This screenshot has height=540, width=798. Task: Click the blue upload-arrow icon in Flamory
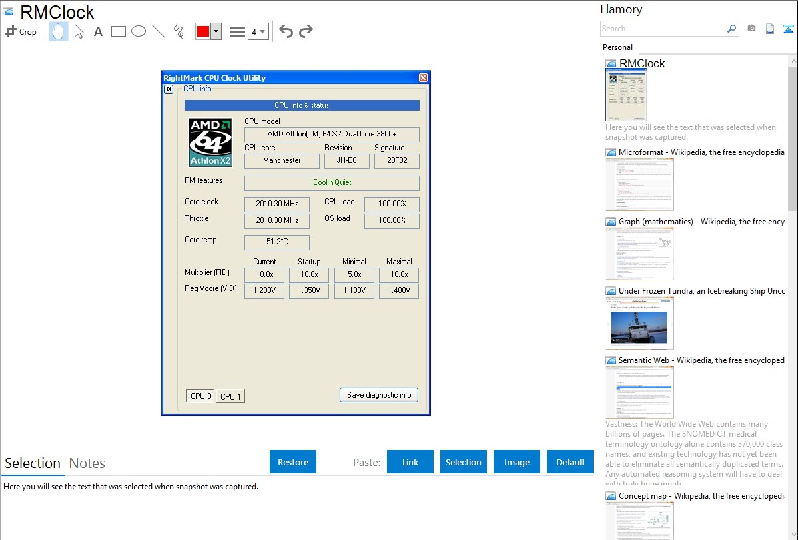tap(788, 29)
